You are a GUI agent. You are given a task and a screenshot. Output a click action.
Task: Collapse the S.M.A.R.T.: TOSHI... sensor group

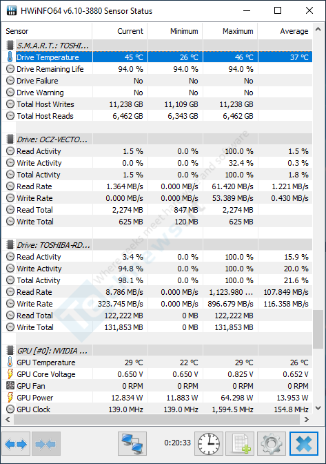click(48, 46)
